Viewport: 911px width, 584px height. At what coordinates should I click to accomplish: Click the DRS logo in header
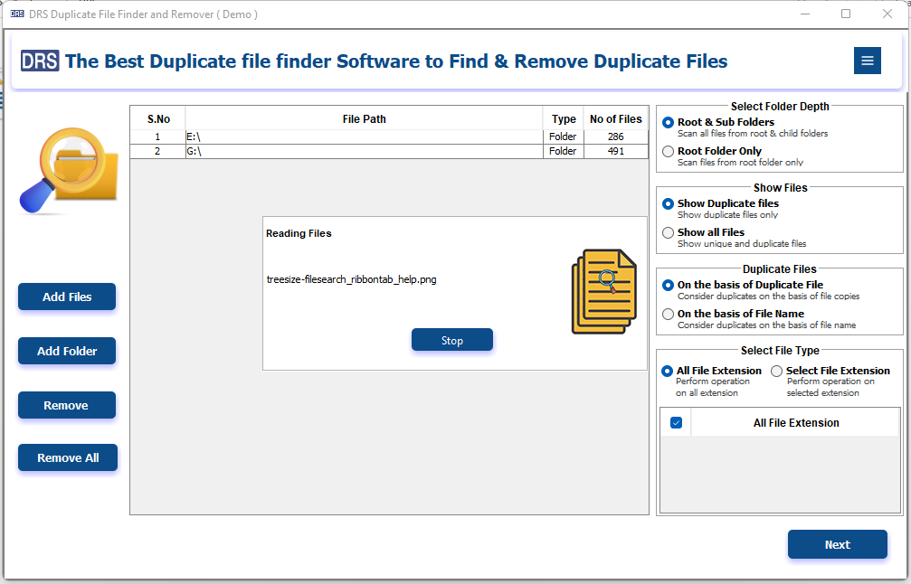[40, 61]
